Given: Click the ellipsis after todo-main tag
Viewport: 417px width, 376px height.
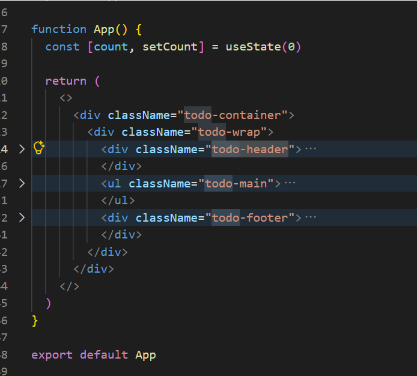Looking at the screenshot, I should coord(290,183).
